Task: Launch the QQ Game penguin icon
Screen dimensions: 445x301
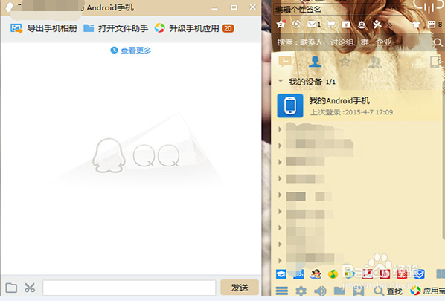Action: [x=316, y=274]
